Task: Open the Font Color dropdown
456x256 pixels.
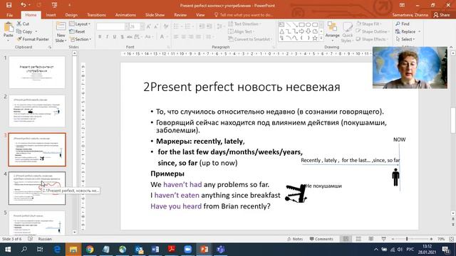Action: coord(167,37)
